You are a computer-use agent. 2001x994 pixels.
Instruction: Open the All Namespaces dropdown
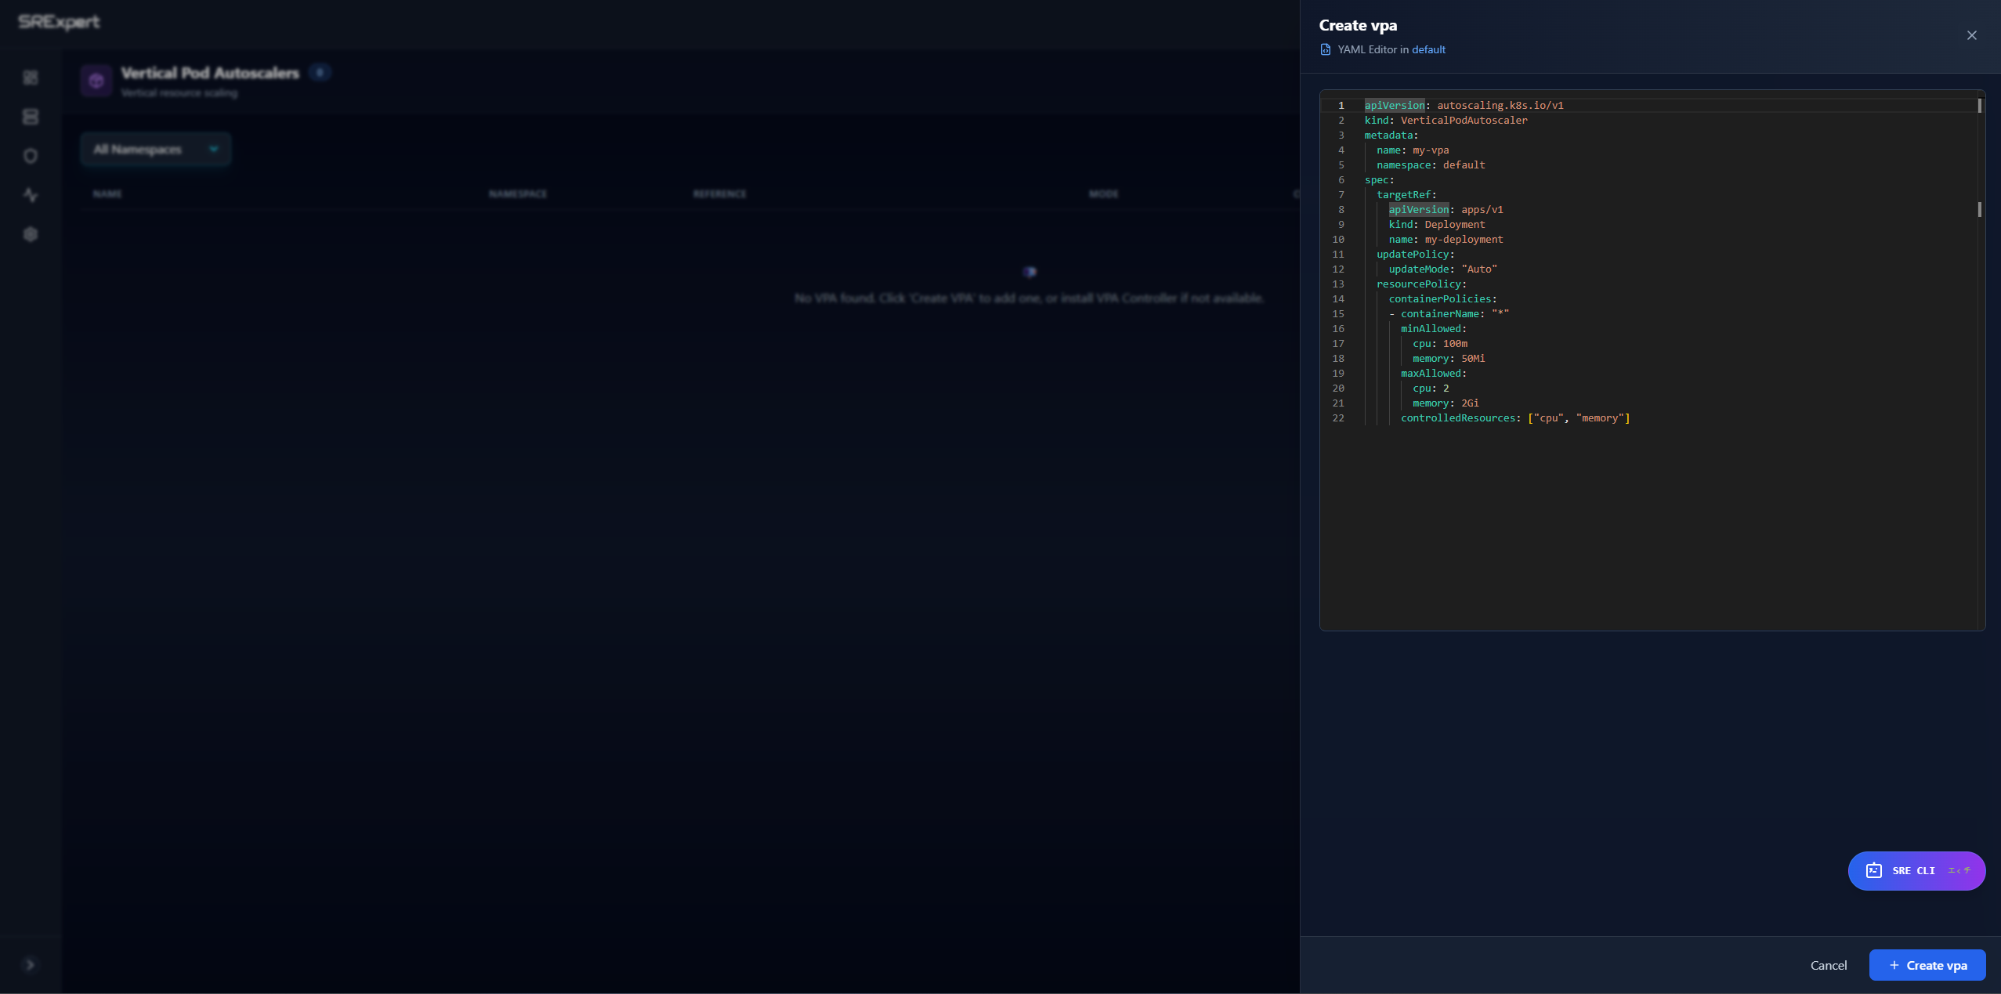[x=155, y=149]
